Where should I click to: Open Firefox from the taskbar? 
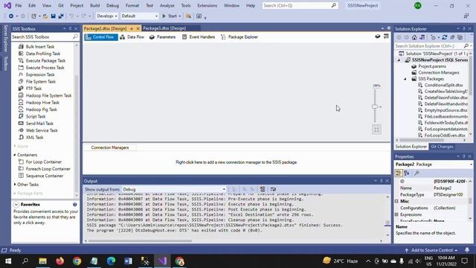tap(59, 261)
